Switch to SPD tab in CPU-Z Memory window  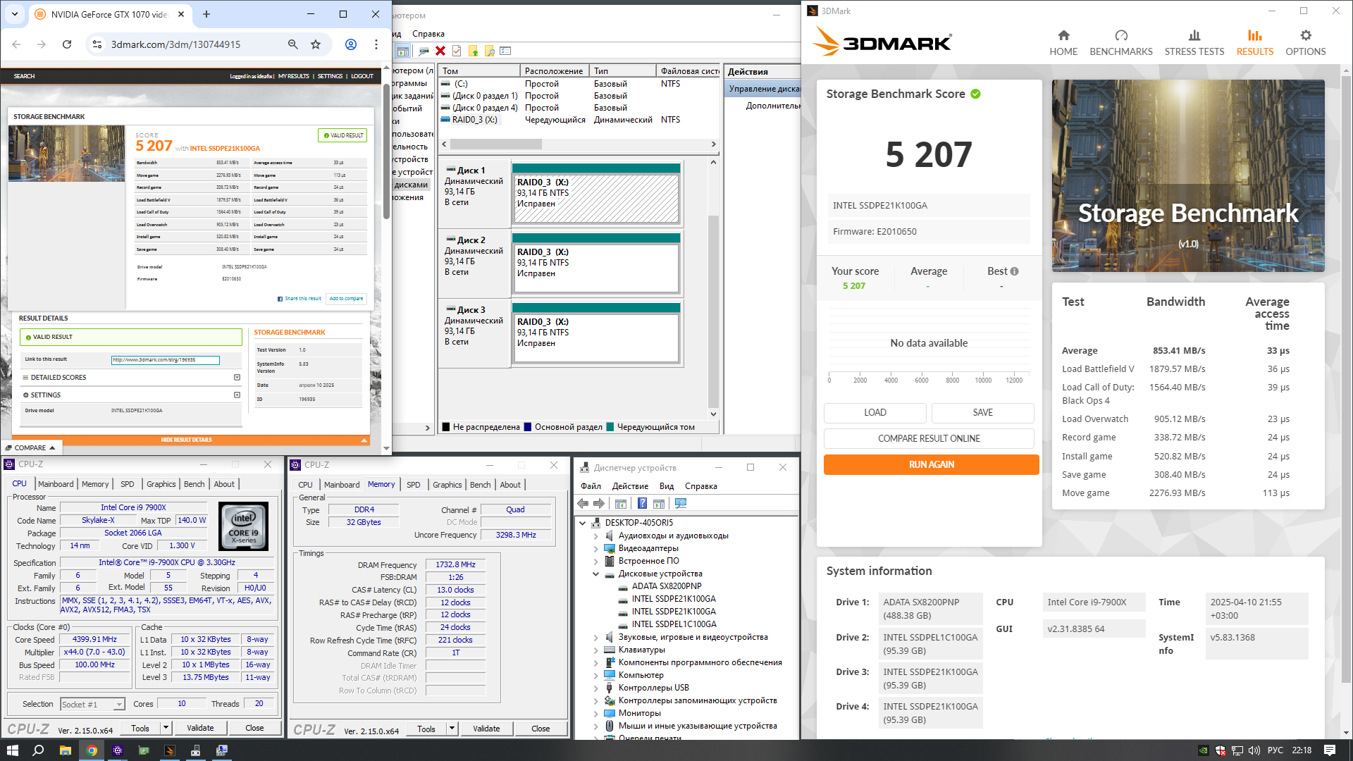pyautogui.click(x=414, y=485)
